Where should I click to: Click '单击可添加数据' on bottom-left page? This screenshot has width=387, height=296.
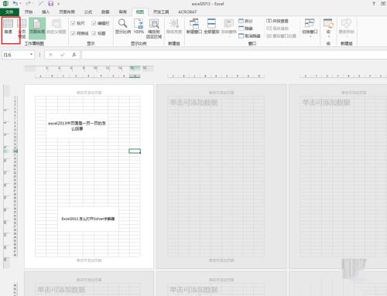[61, 289]
